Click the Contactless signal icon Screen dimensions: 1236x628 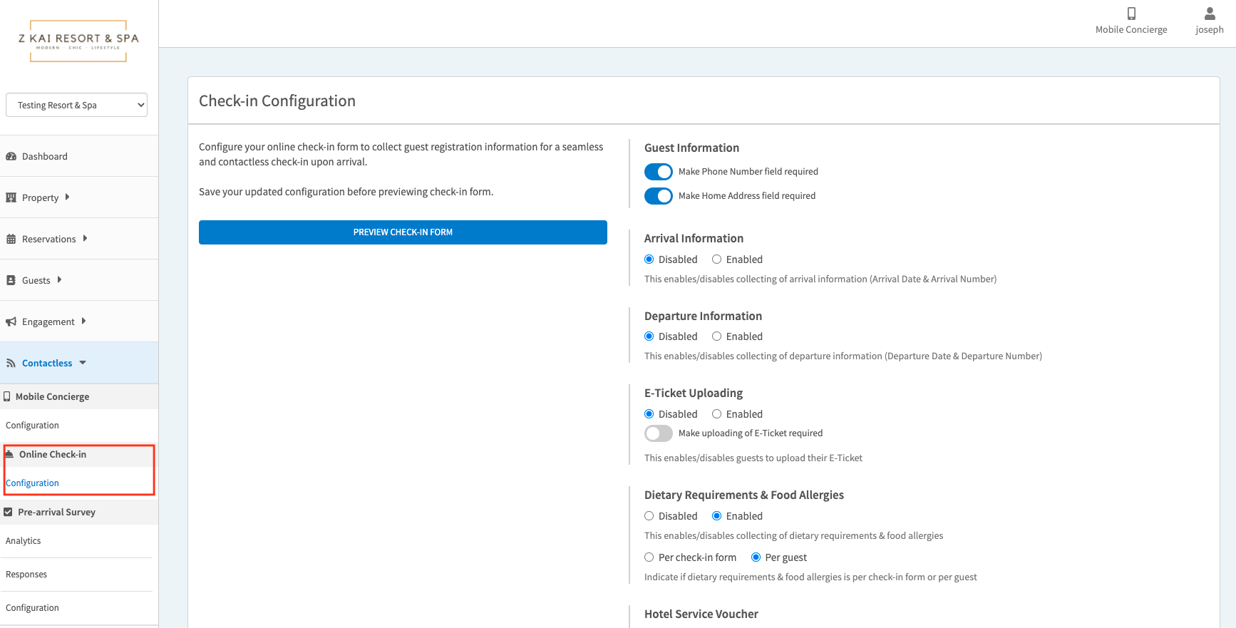click(11, 364)
